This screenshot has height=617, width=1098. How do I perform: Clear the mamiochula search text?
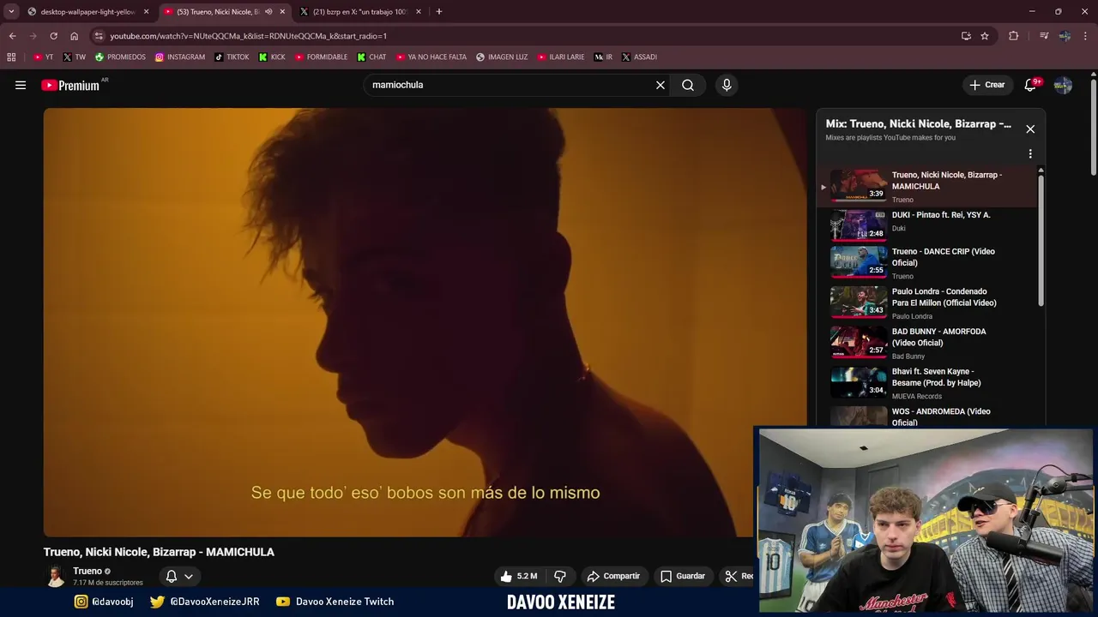click(x=661, y=85)
